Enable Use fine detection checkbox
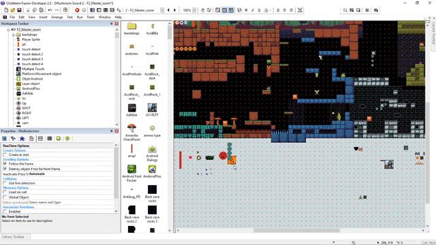The height and width of the screenshot is (245, 436). pyautogui.click(x=5, y=183)
